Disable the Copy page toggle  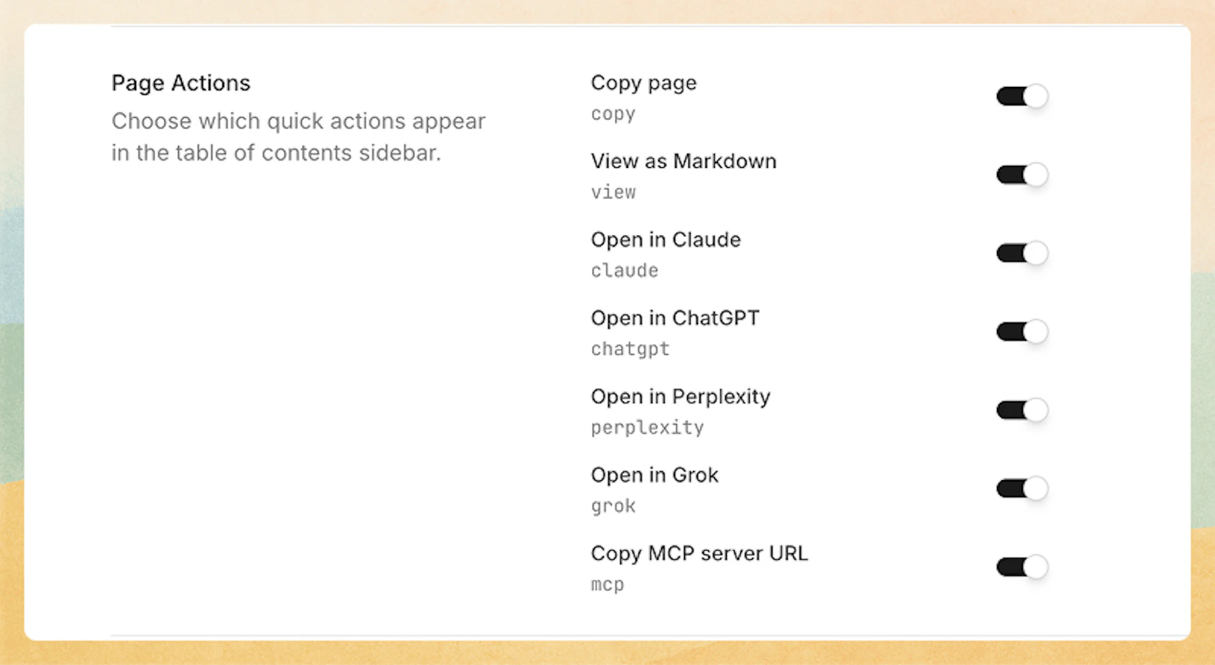point(1021,96)
